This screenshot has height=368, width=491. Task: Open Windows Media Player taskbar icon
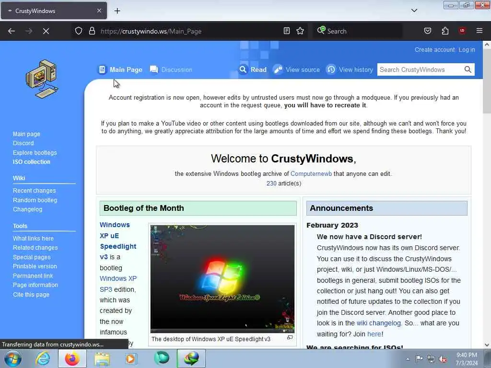tap(130, 358)
